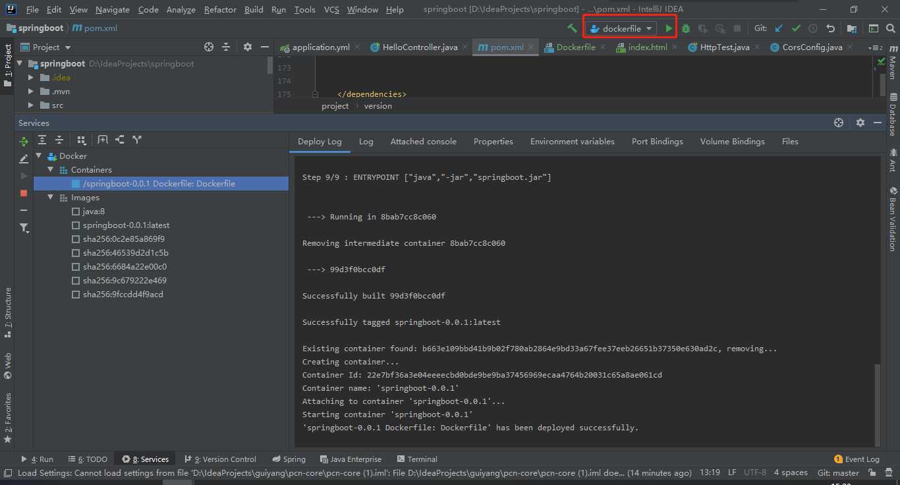Commit changes using the green checkmark icon

[x=796, y=28]
